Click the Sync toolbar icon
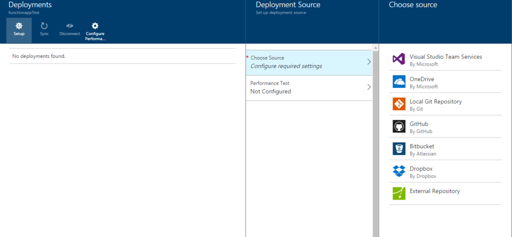 44,25
